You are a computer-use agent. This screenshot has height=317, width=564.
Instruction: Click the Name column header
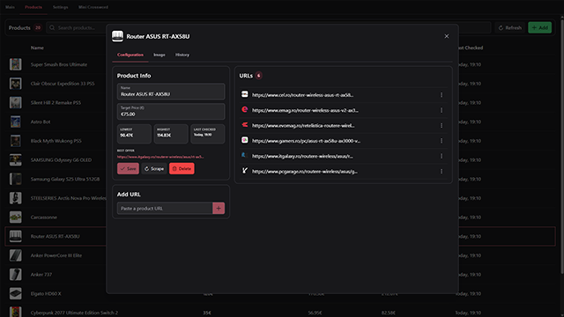pos(37,48)
